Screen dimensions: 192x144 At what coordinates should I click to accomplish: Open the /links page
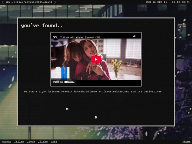pyautogui.click(x=43, y=142)
